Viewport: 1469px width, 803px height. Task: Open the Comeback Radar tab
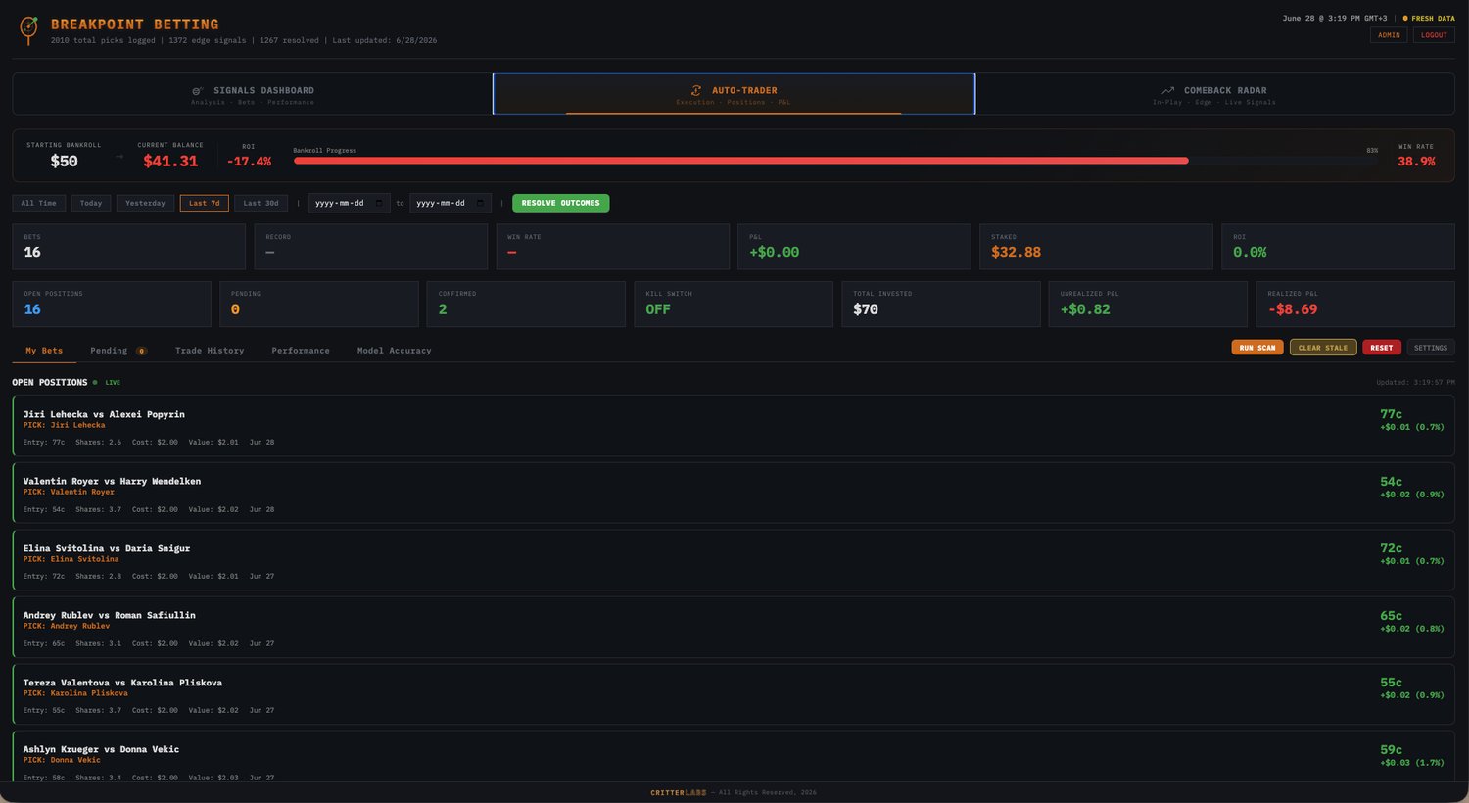1214,94
